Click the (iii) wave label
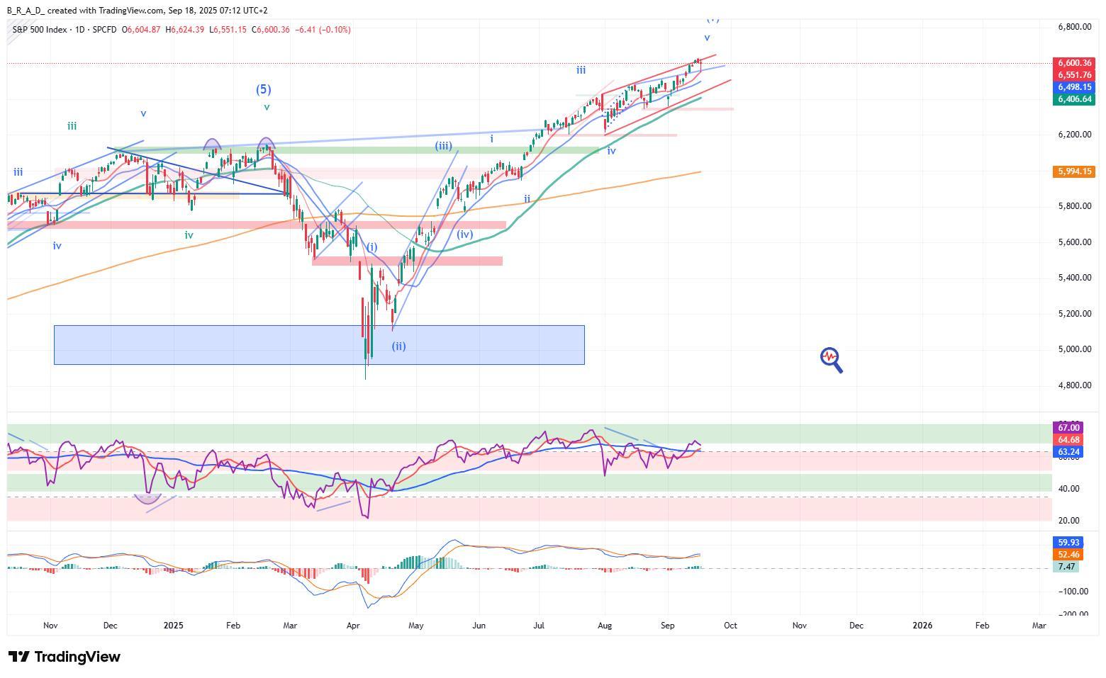Screen dimensions: 1106x678 (x=443, y=146)
